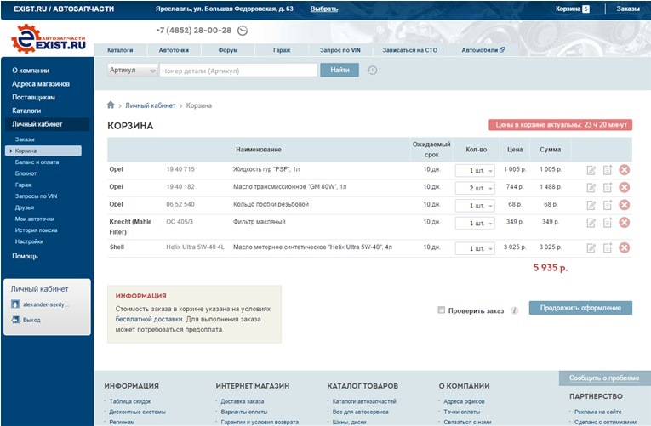Open Помощь in sidebar
This screenshot has height=426, width=651.
click(25, 256)
